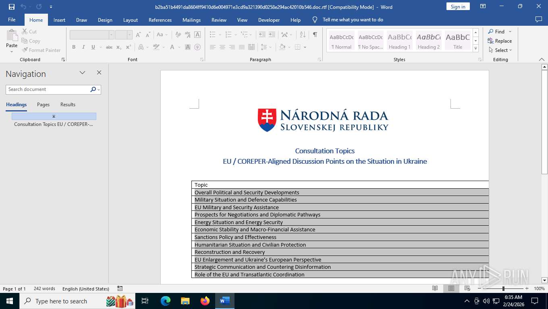Increase paragraph indent
The height and width of the screenshot is (309, 548).
pyautogui.click(x=272, y=35)
